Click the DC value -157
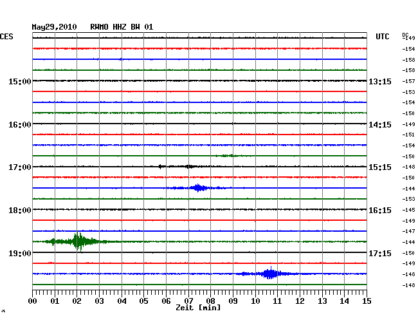The width and height of the screenshot is (418, 318). pyautogui.click(x=408, y=81)
